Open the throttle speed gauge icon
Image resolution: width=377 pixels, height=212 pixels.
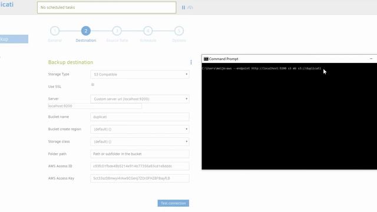point(190,8)
